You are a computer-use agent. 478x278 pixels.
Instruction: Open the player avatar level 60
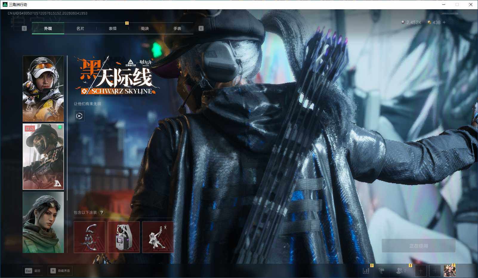(x=449, y=271)
